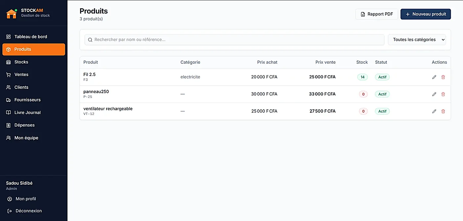
Task: Click the electricite category cell
Action: 190,77
